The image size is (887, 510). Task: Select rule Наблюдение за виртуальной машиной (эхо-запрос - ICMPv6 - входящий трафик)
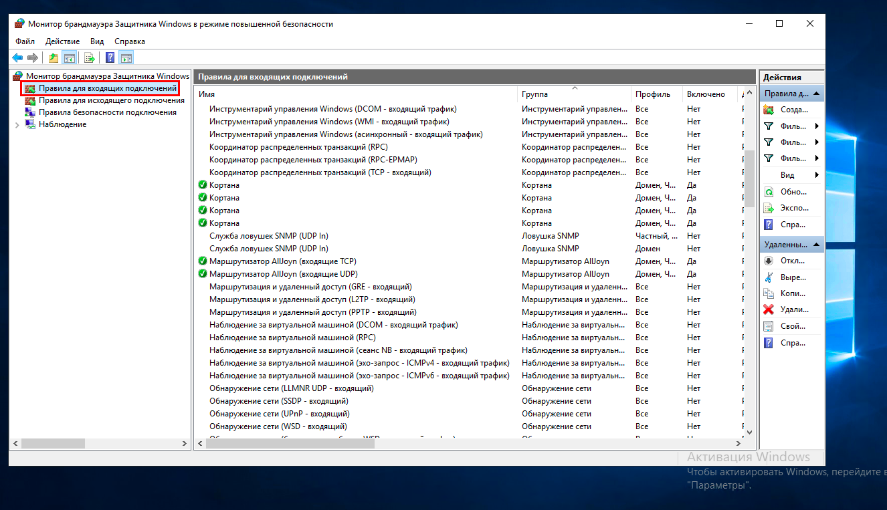(x=359, y=376)
